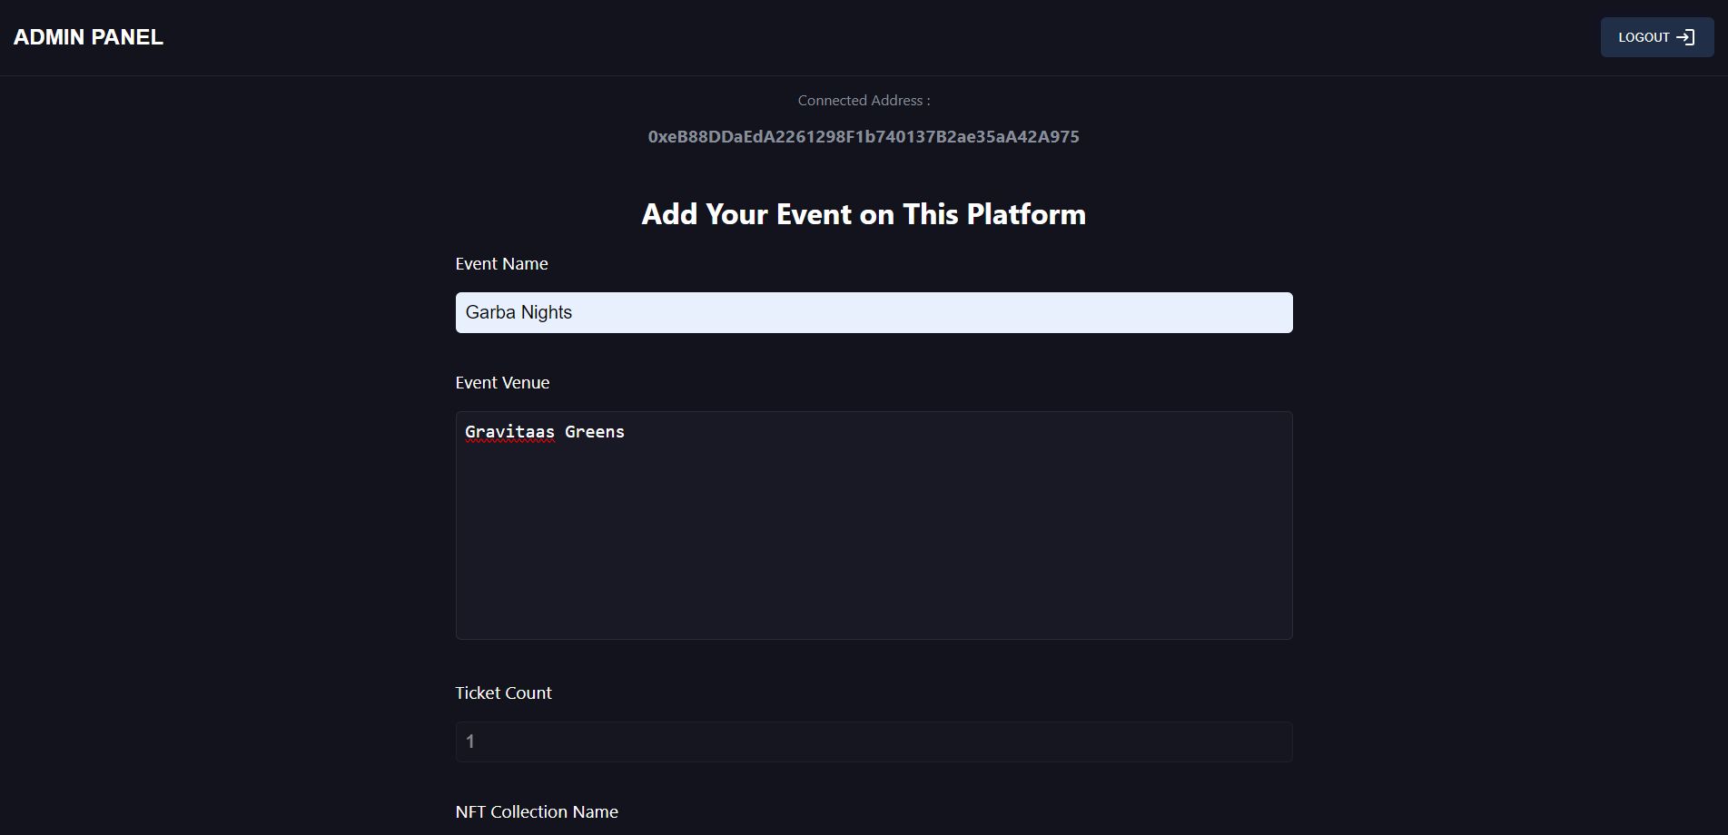This screenshot has height=835, width=1728.
Task: Select the connected wallet address text
Action: click(864, 137)
